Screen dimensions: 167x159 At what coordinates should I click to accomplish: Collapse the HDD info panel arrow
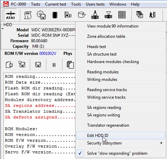pos(3,29)
